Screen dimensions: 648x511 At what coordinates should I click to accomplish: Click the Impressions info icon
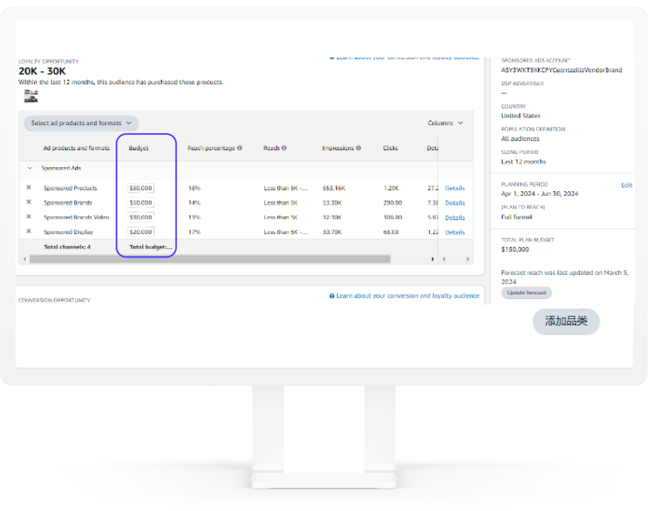pos(358,148)
